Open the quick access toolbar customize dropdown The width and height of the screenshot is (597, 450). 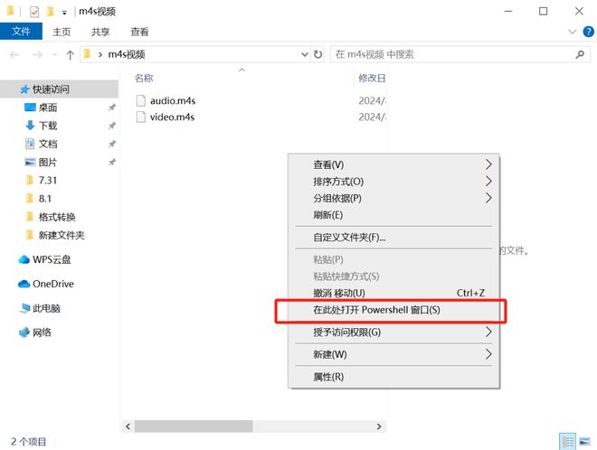pyautogui.click(x=64, y=12)
